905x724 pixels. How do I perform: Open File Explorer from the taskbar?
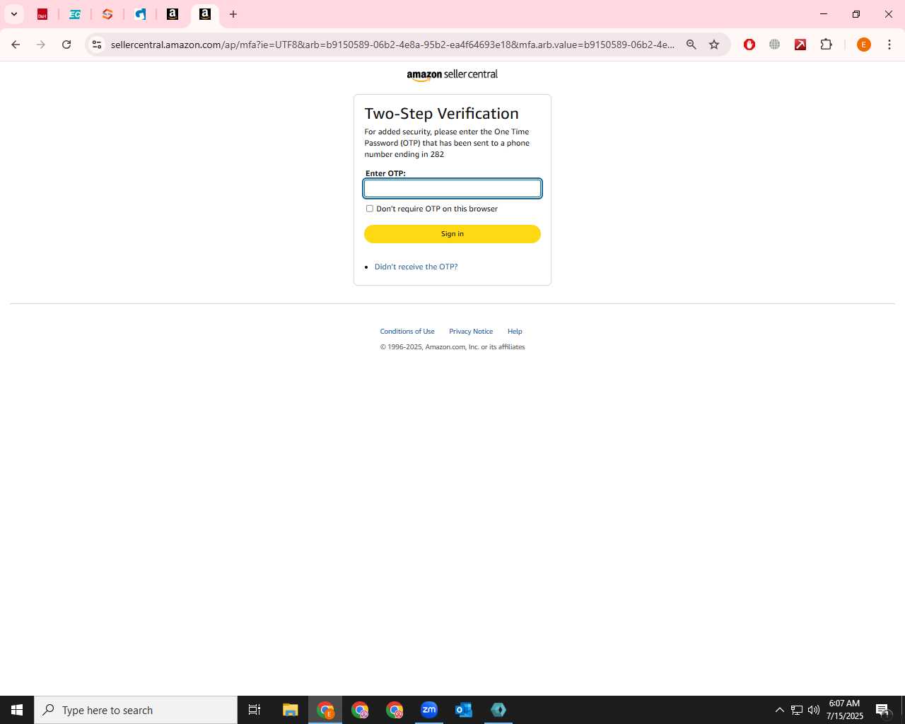[x=291, y=710]
